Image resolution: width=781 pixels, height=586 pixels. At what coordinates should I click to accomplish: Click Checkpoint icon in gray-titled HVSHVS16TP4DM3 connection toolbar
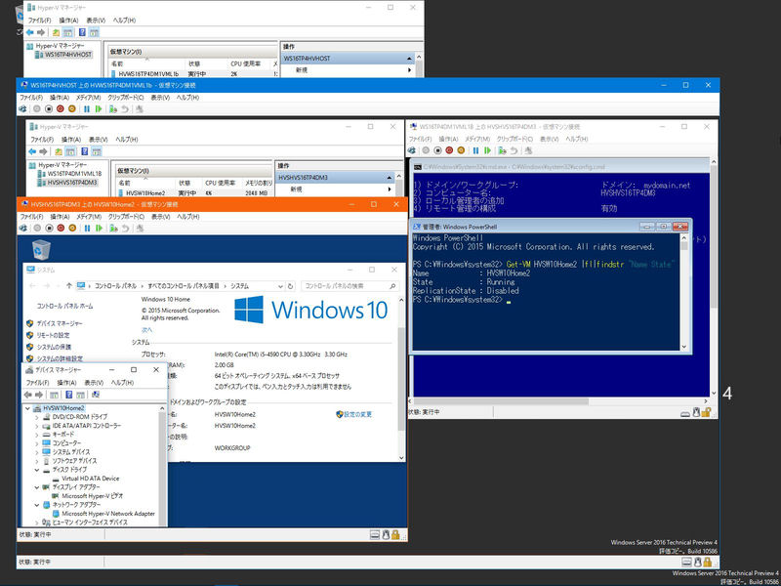coord(503,150)
